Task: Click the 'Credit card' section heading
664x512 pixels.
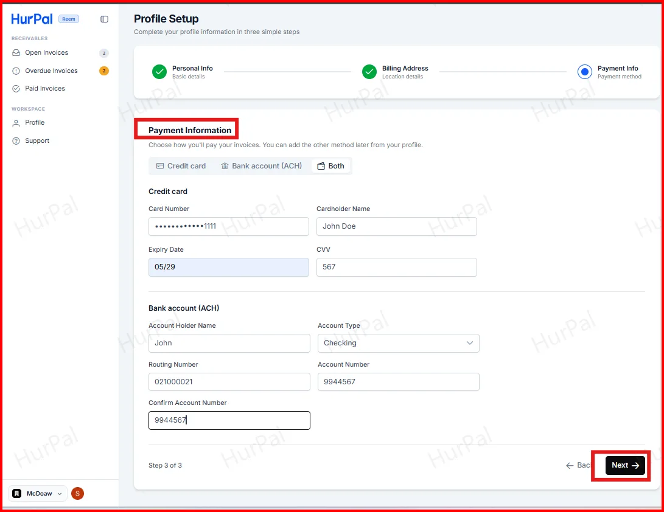Action: tap(168, 192)
